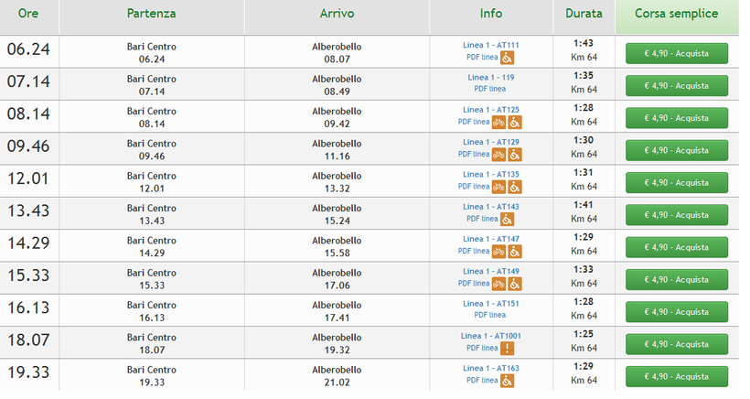Viewport: 750px width, 399px height.
Task: Open PDF linea for Linea 1 - 119
Action: click(490, 89)
